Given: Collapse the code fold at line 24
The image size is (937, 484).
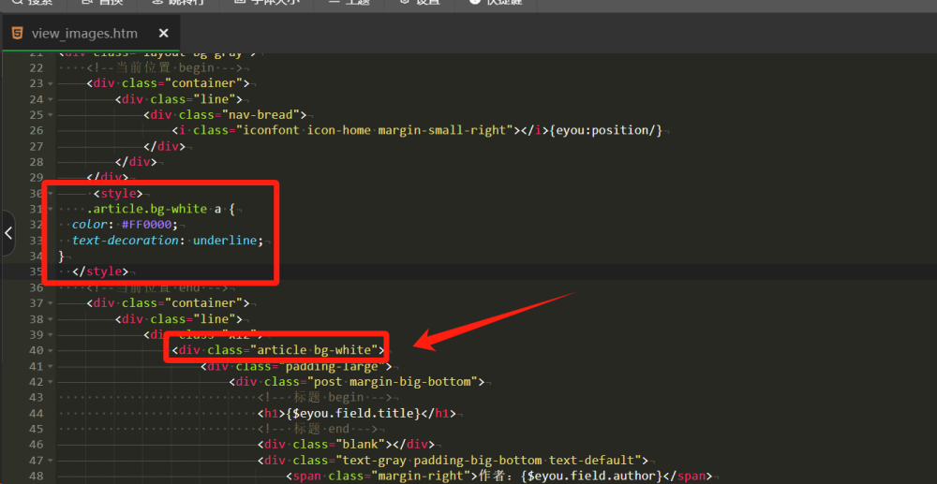Looking at the screenshot, I should [x=51, y=99].
